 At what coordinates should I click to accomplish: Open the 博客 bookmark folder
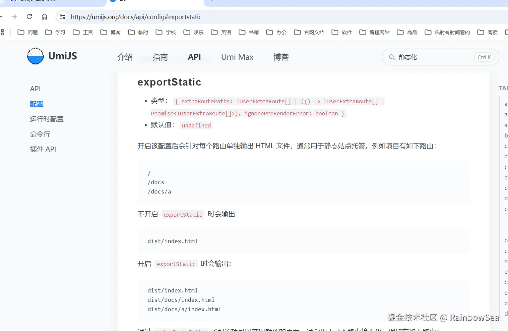tap(111, 32)
